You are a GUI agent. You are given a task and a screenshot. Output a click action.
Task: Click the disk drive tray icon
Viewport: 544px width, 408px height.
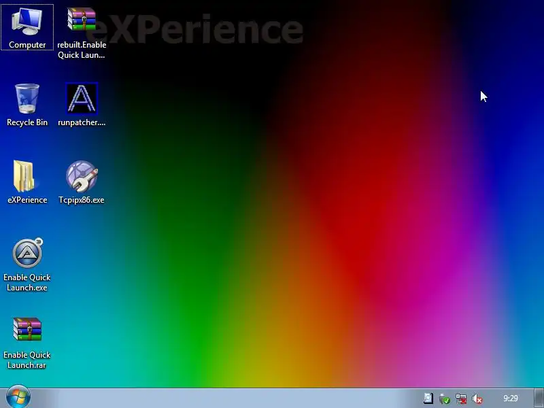(x=428, y=398)
